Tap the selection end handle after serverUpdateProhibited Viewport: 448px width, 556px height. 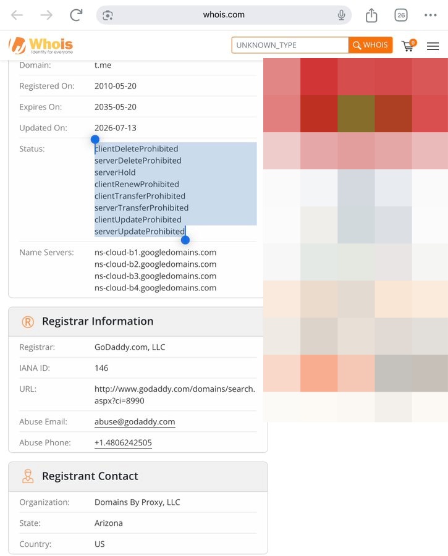185,240
